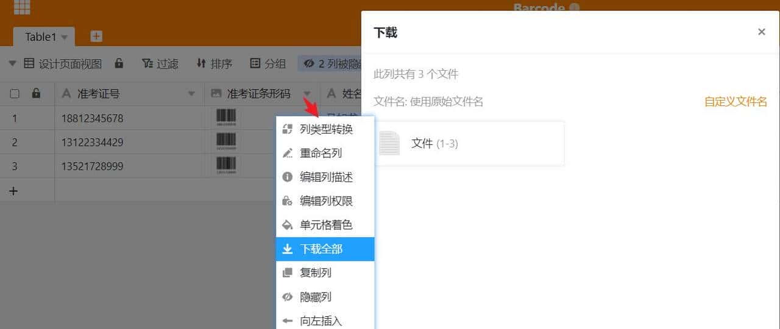Image resolution: width=780 pixels, height=329 pixels.
Task: Choose 下载全部 from the menu
Action: [x=325, y=249]
